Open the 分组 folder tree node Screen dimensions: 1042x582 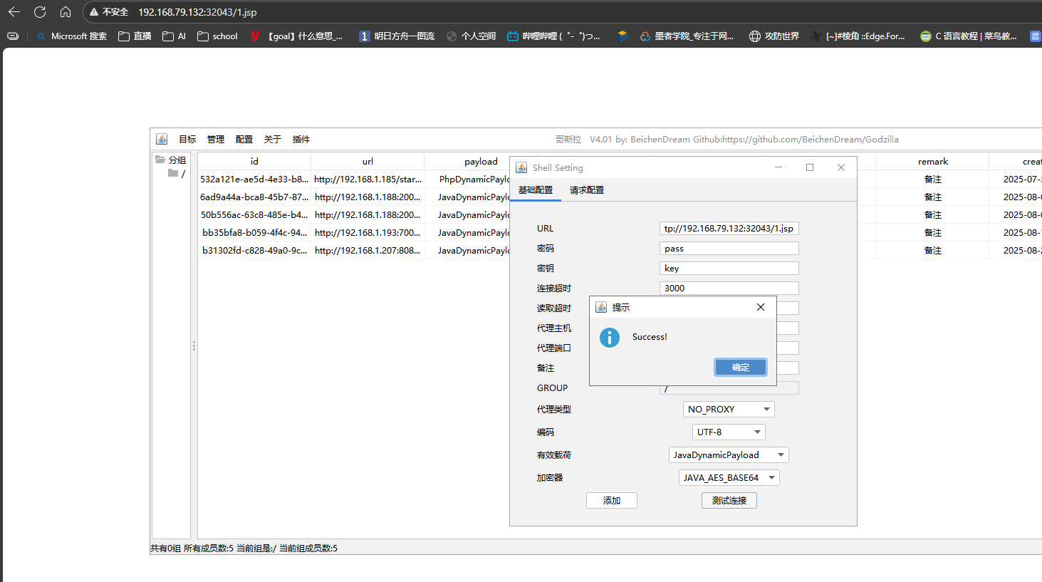[171, 160]
